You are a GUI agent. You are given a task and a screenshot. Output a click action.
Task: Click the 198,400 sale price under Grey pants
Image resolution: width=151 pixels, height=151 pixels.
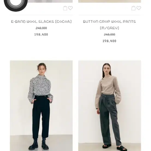coord(109,41)
